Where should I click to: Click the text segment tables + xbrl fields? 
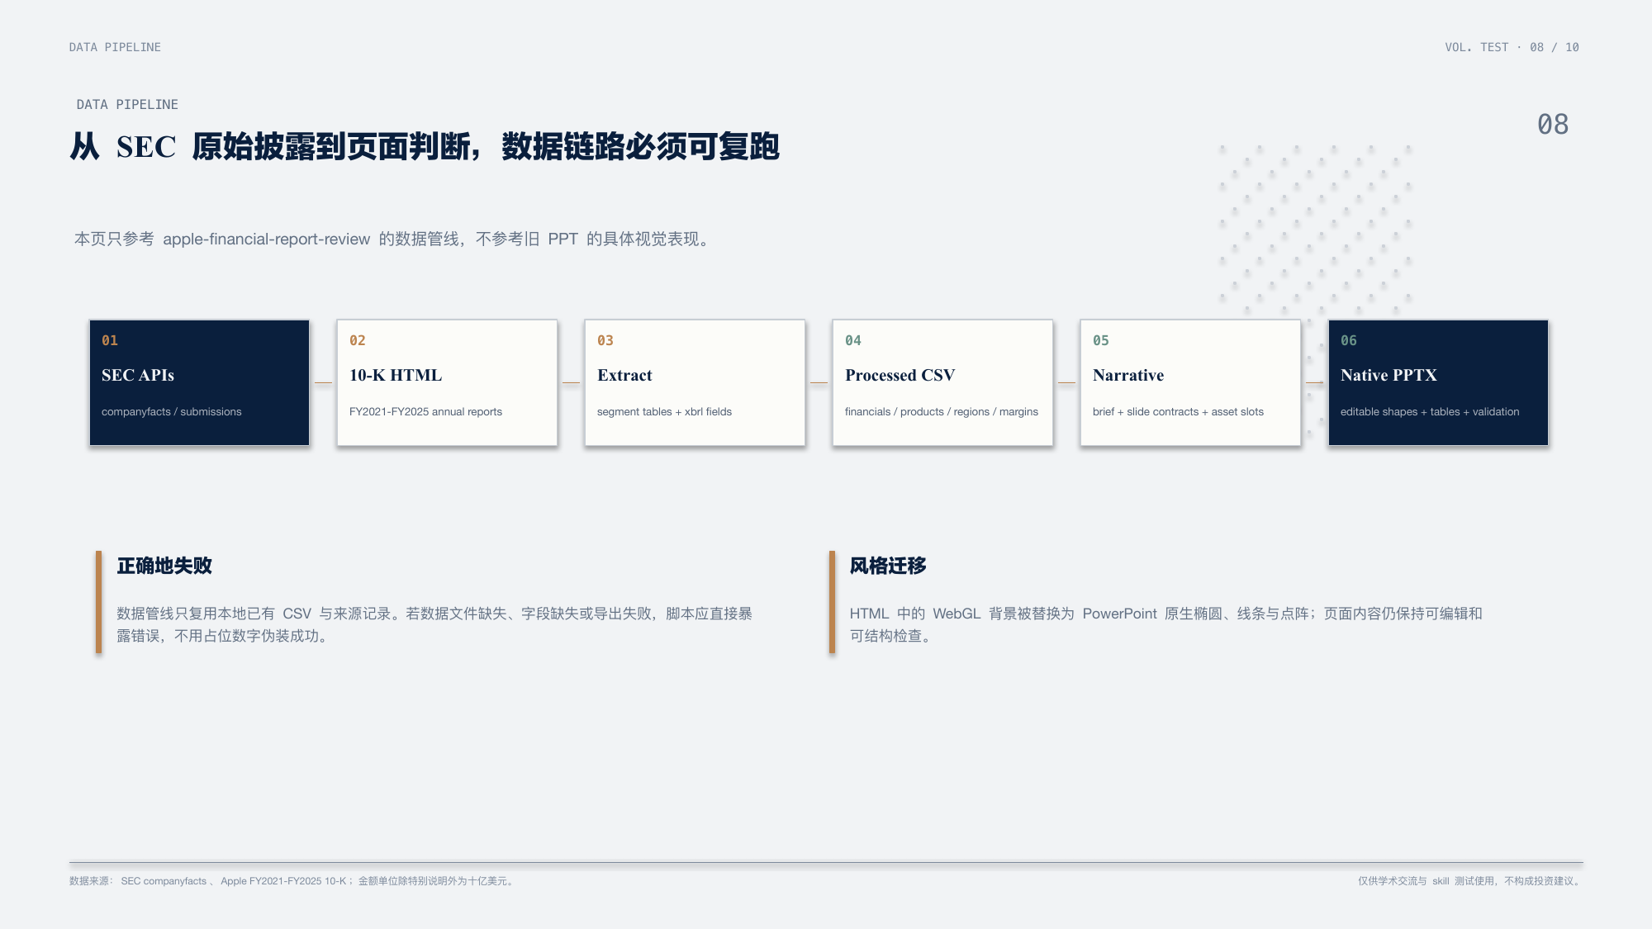[664, 411]
